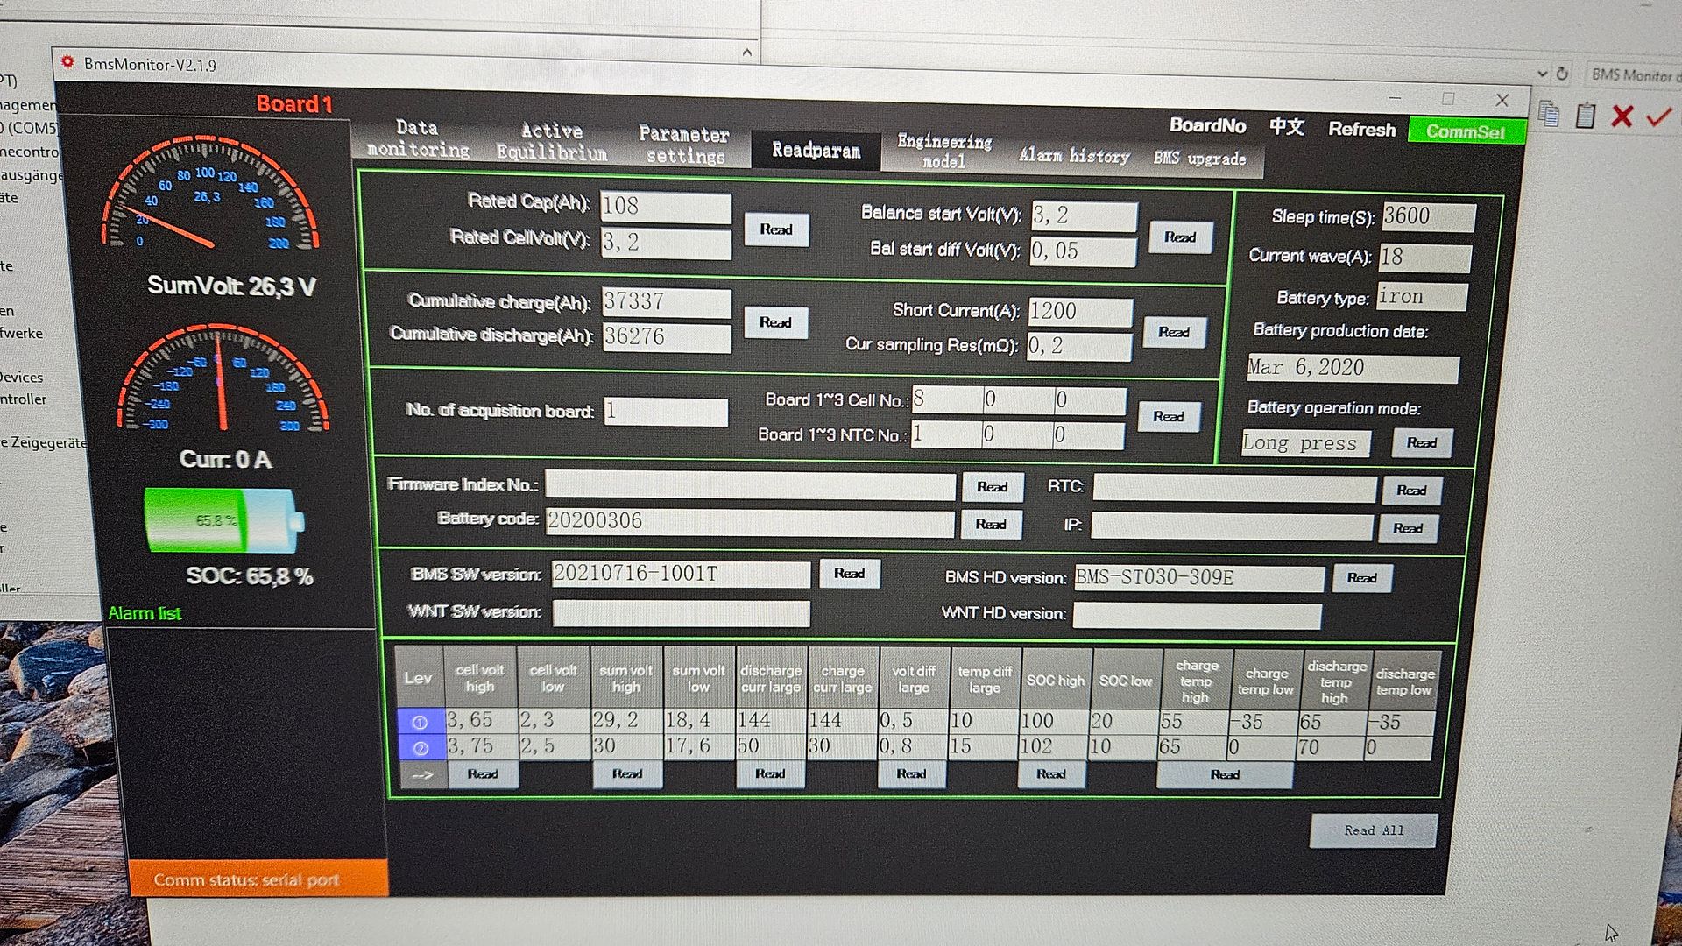
Task: Click the green CommSet button
Action: (1465, 131)
